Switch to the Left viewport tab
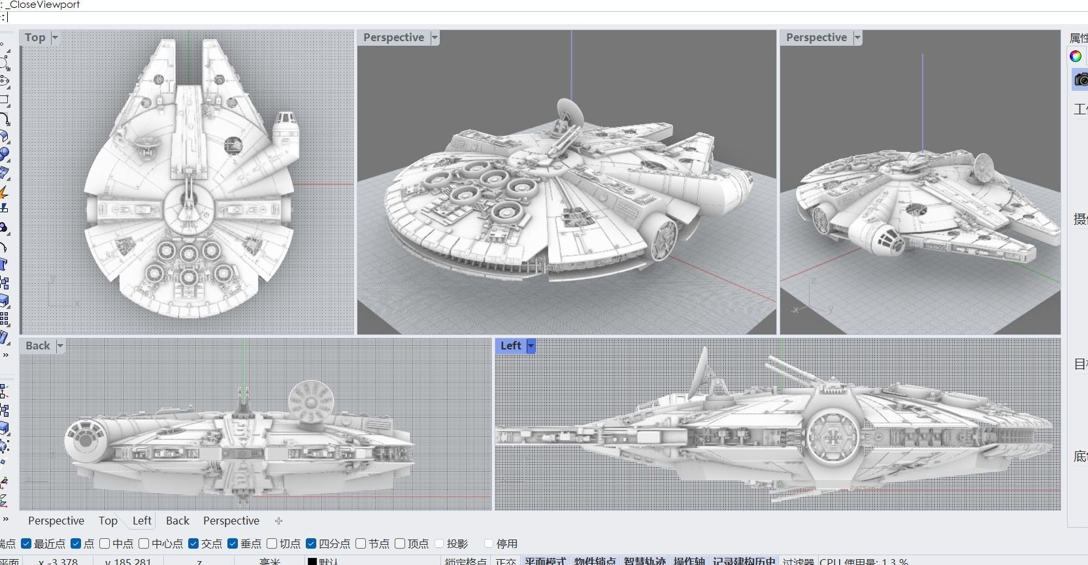Screen dimensions: 1088x565 point(142,521)
